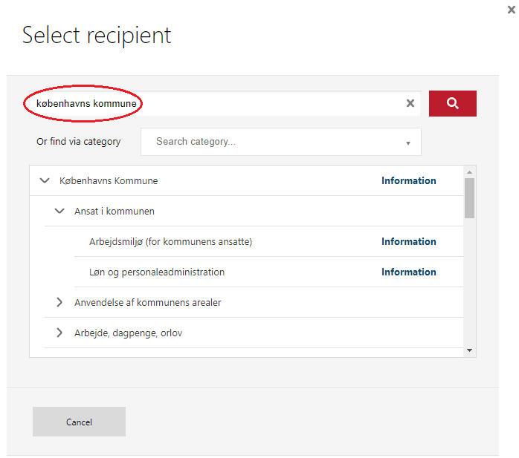This screenshot has width=519, height=458.
Task: Select Arbejdsmiljø (for kommunens ansatte)
Action: (x=170, y=242)
